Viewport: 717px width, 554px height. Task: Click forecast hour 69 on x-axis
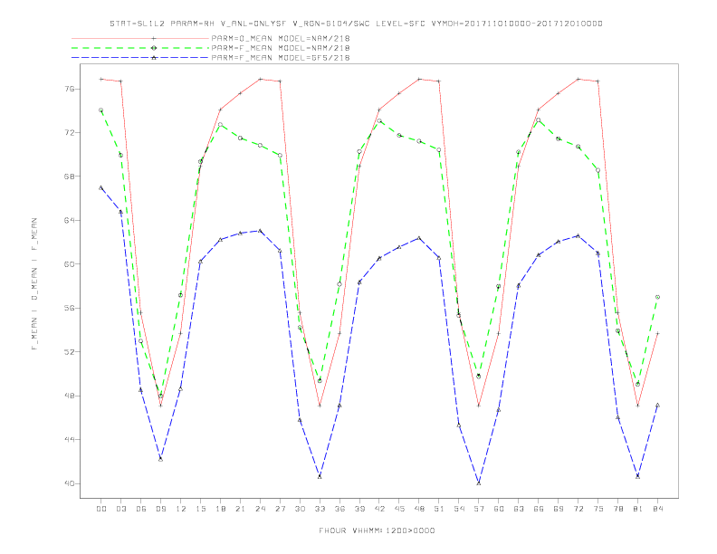tap(559, 509)
